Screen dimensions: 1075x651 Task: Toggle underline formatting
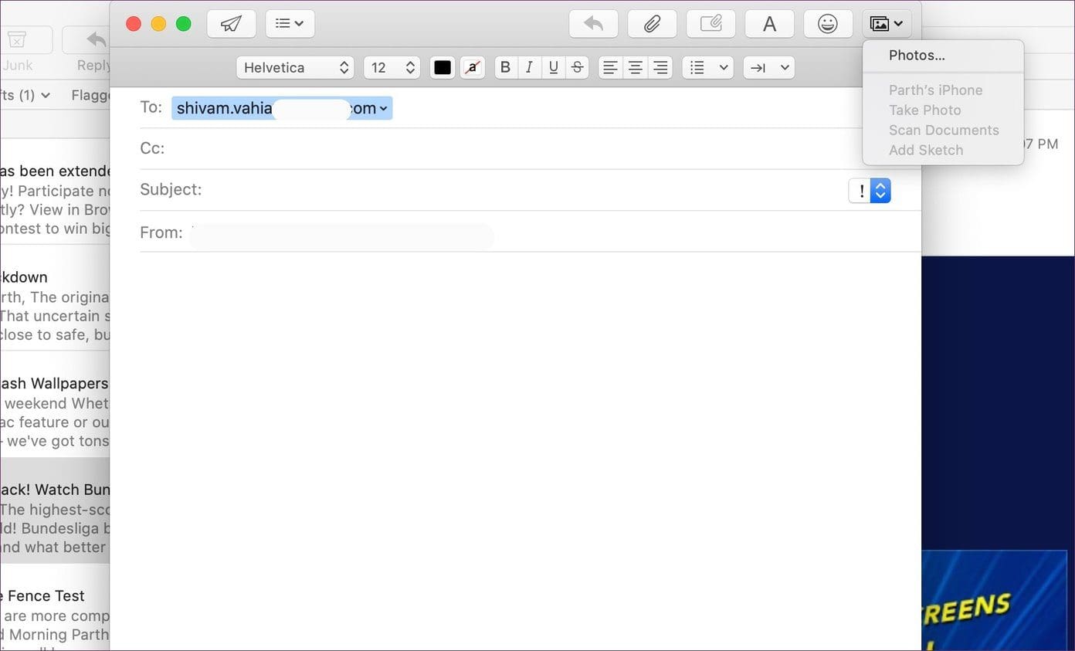[553, 68]
